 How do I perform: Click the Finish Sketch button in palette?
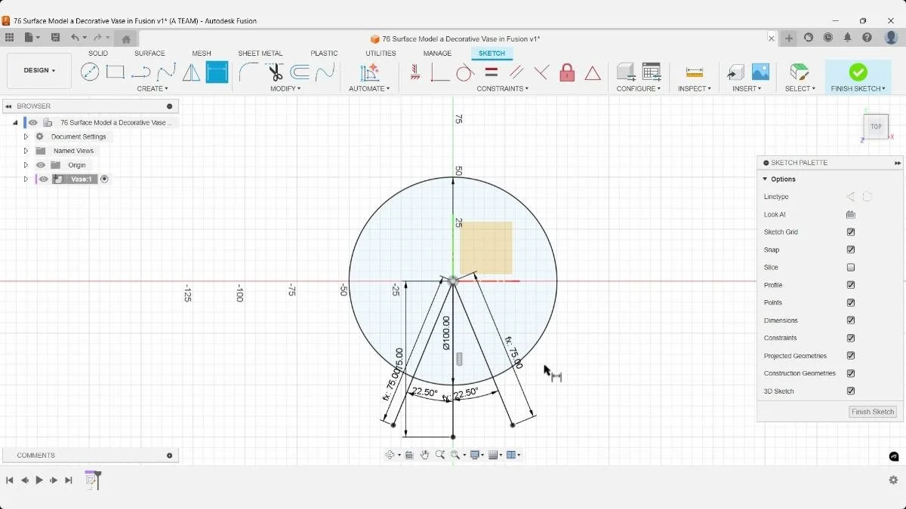pyautogui.click(x=873, y=412)
